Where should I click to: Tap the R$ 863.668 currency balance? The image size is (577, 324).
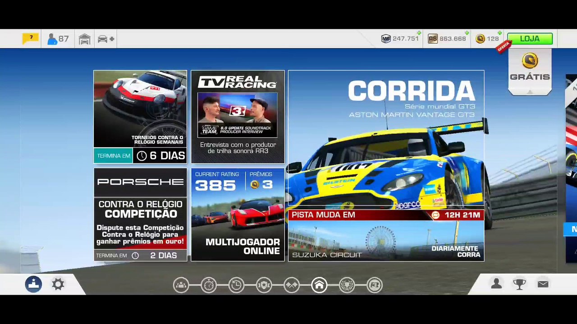[447, 39]
